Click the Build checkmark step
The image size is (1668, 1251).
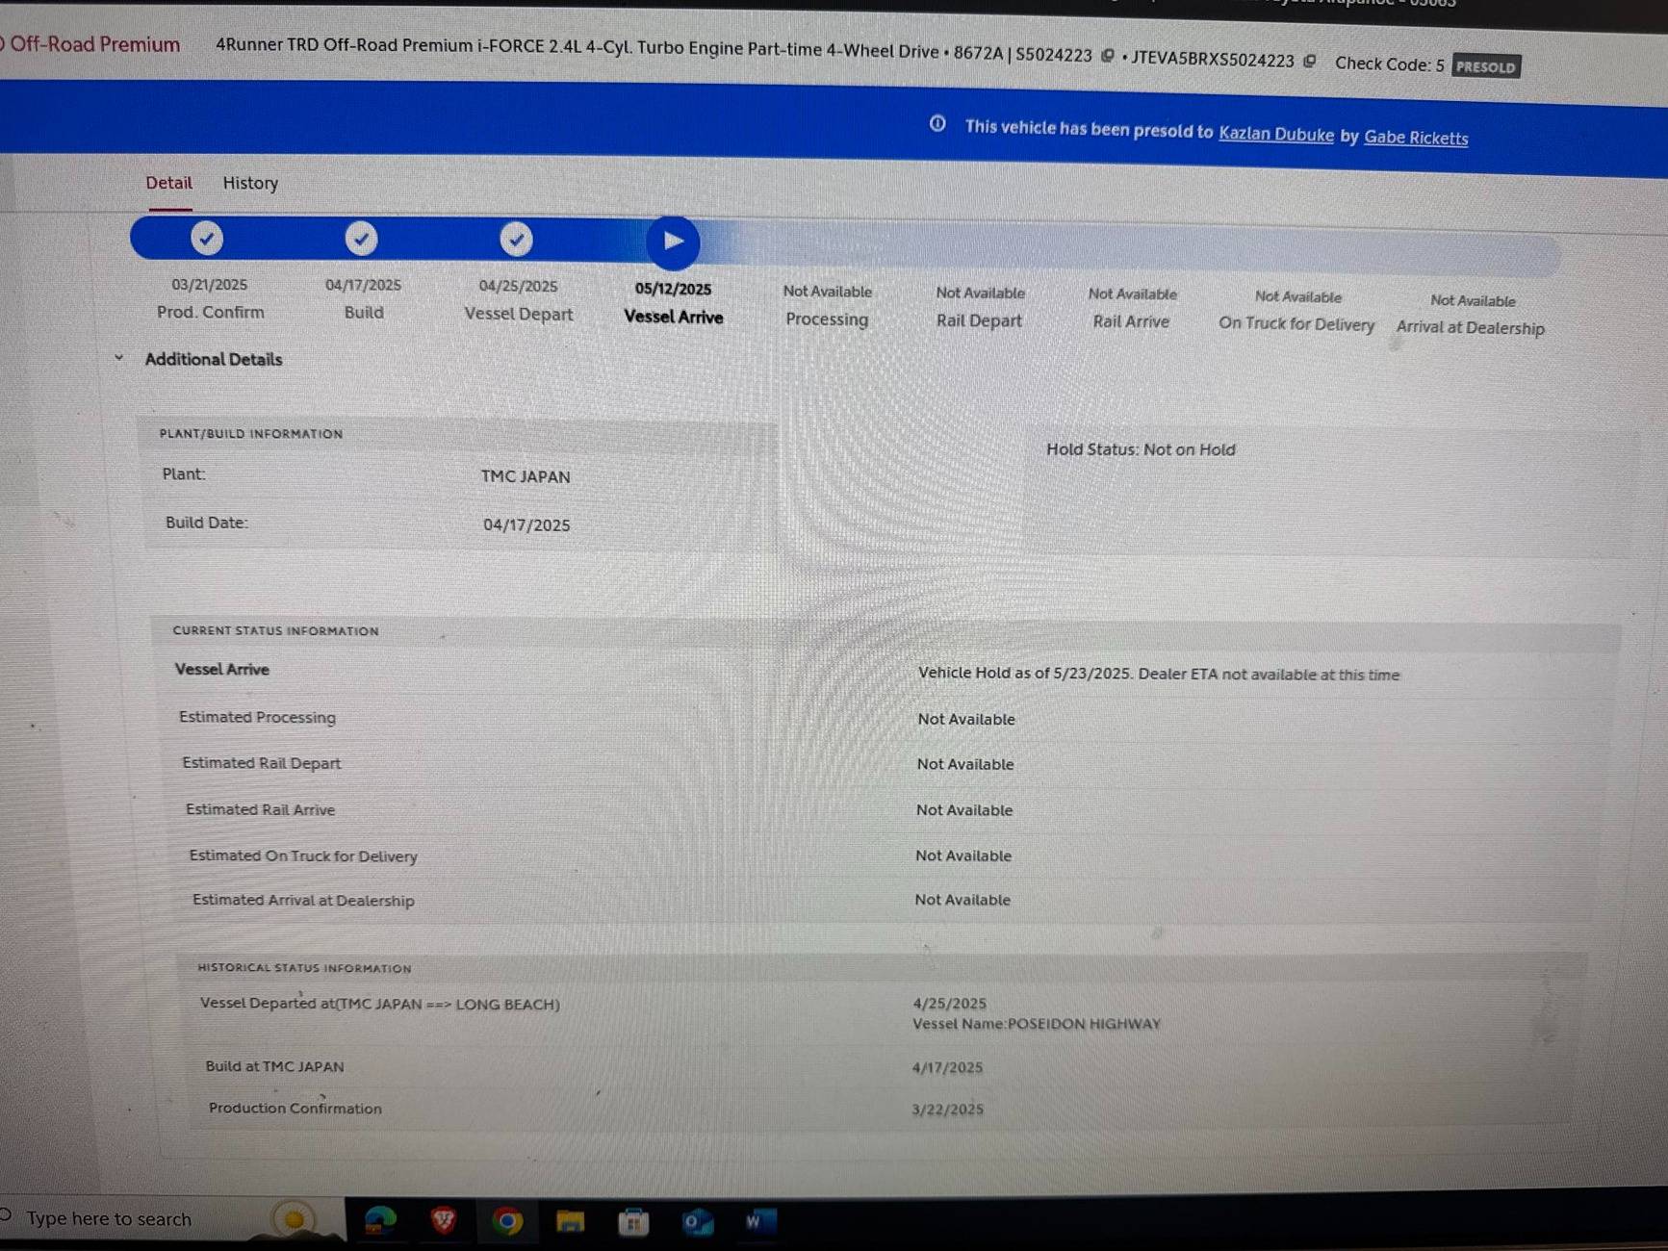point(361,239)
